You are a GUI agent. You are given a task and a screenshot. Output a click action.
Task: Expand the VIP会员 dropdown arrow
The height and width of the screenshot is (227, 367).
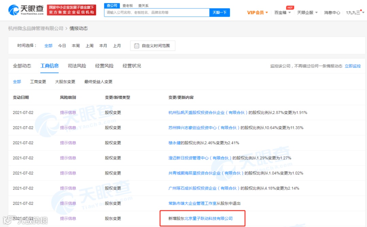point(267,13)
